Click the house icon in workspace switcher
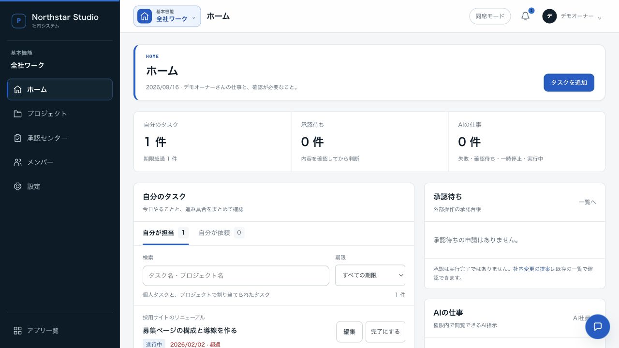The width and height of the screenshot is (619, 348). point(145,16)
